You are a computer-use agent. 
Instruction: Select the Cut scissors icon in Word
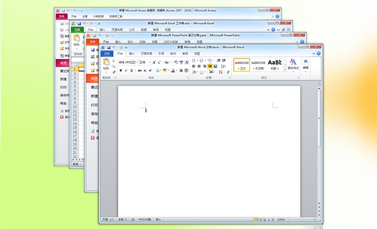click(x=114, y=61)
